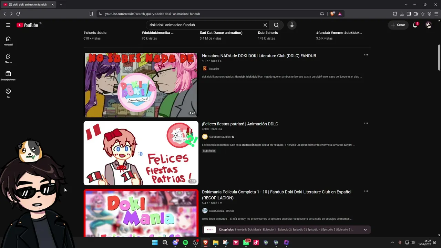Click the page vertical scrollbar thumb

coord(439,57)
